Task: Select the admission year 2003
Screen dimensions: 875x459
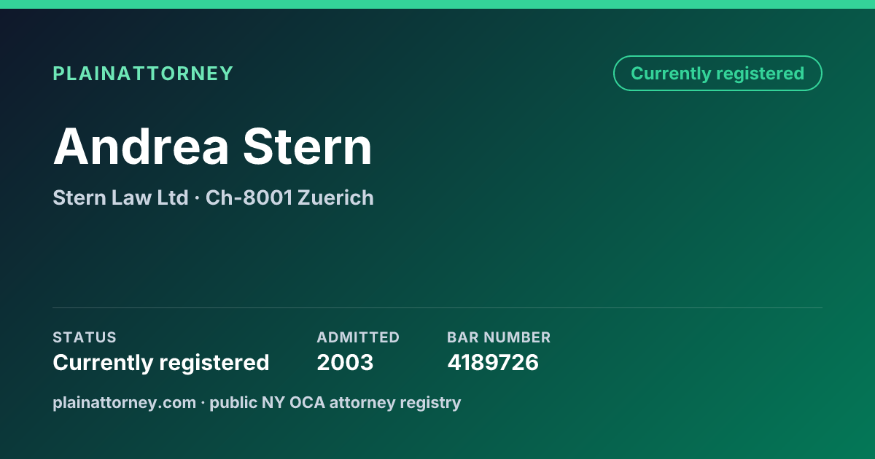Action: (x=345, y=363)
